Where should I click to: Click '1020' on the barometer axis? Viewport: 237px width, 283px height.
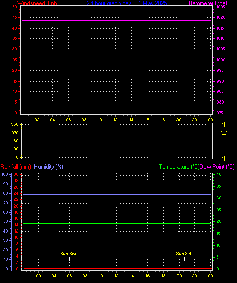pos(221,17)
